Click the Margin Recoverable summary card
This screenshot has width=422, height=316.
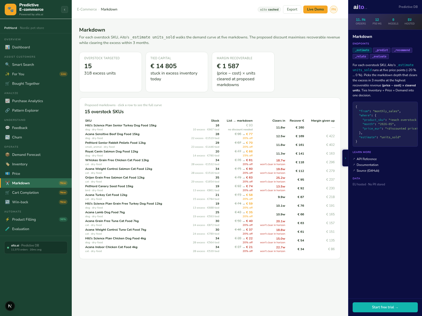tap(243, 72)
